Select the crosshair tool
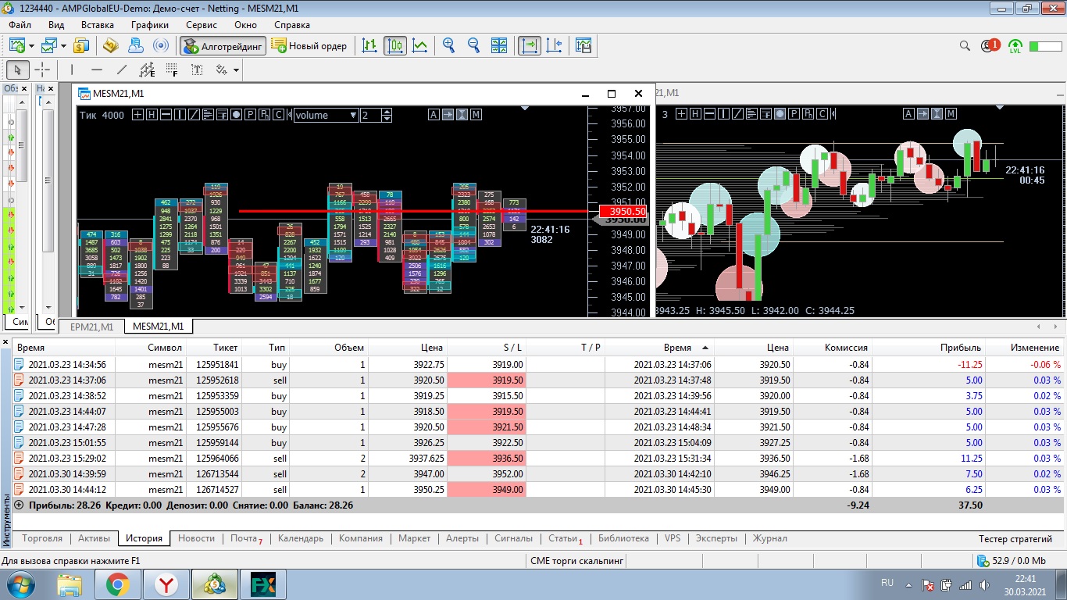The height and width of the screenshot is (600, 1067). click(43, 70)
